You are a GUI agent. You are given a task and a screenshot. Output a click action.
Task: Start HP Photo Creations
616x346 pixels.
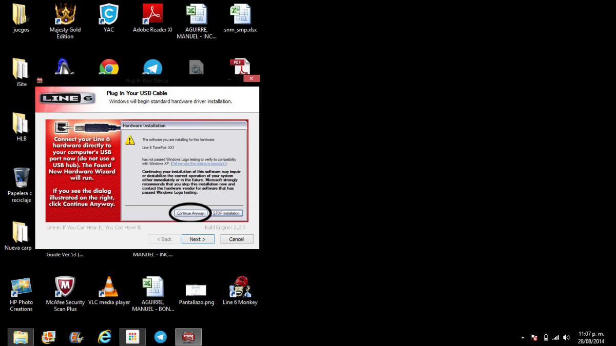[x=21, y=287]
